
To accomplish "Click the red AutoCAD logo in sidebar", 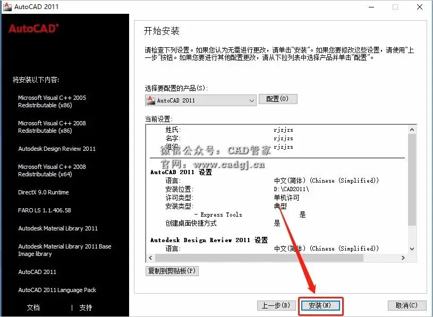I will pyautogui.click(x=33, y=29).
